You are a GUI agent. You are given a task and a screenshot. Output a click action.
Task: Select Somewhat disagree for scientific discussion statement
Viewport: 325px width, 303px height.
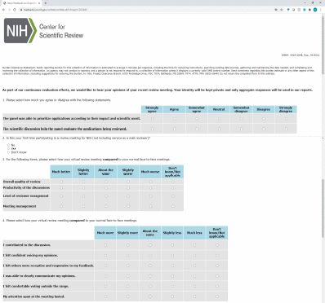(242, 129)
